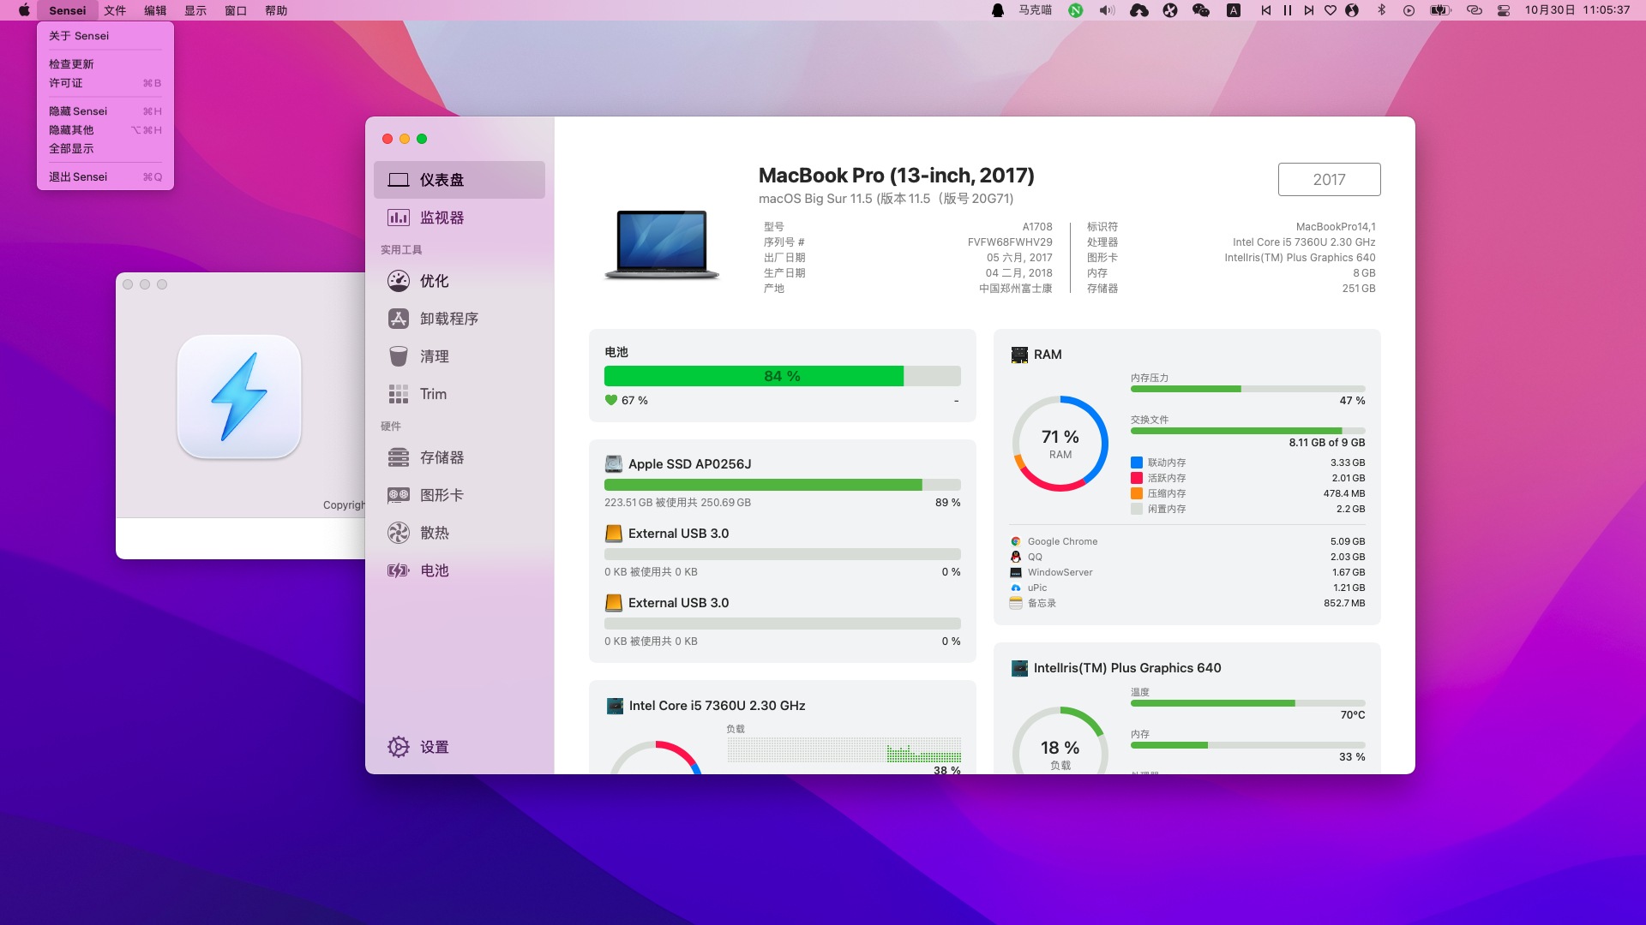Viewport: 1646px width, 925px height.
Task: Click 检查更新 in the Sensei menu
Action: click(x=71, y=64)
